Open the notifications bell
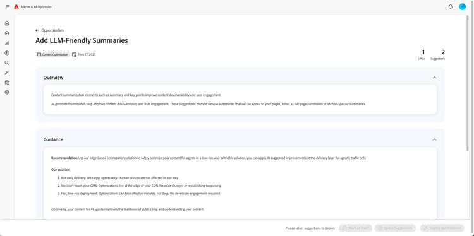Viewport: 474px width, 236px height. coord(451,7)
